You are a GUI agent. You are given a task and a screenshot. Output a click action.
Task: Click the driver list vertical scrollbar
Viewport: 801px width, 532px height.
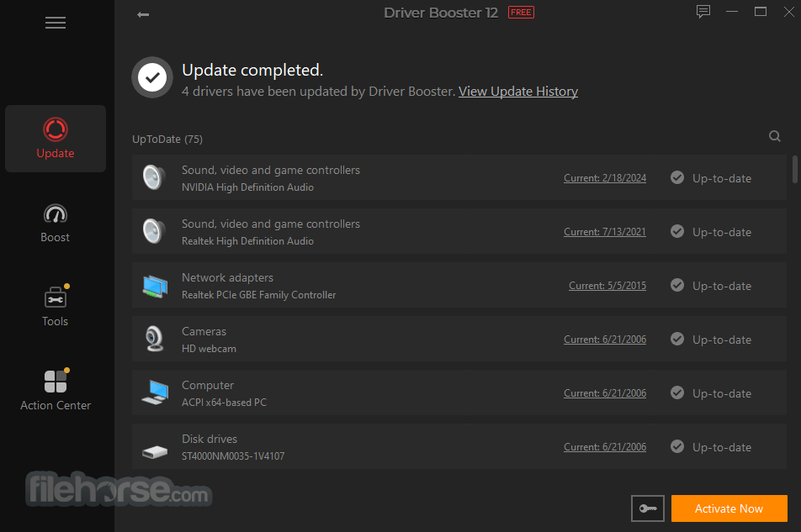[795, 169]
